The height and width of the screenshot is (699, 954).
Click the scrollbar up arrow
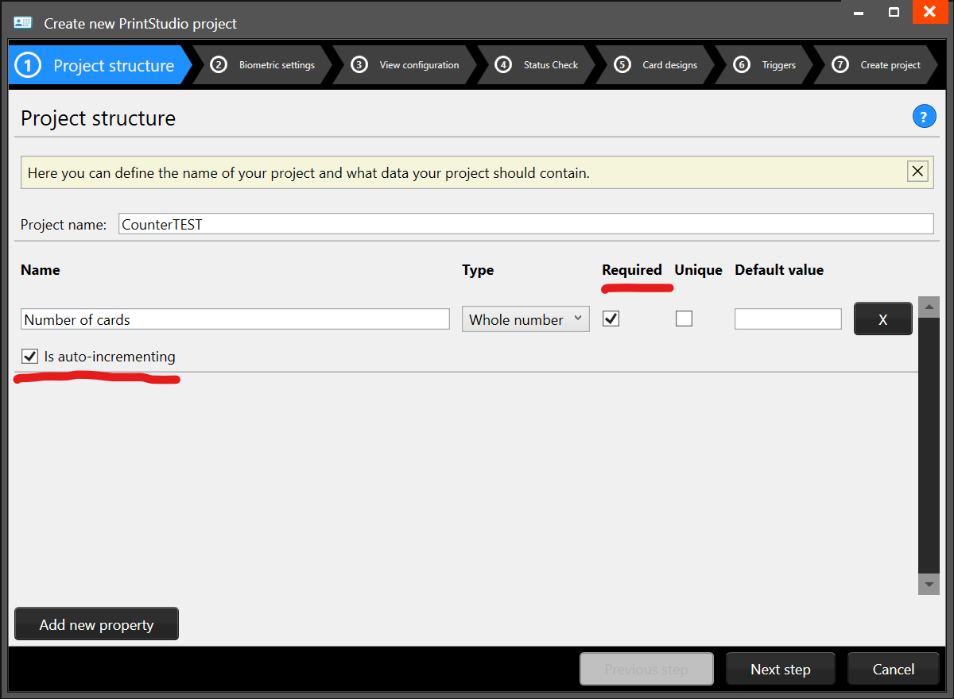click(929, 305)
